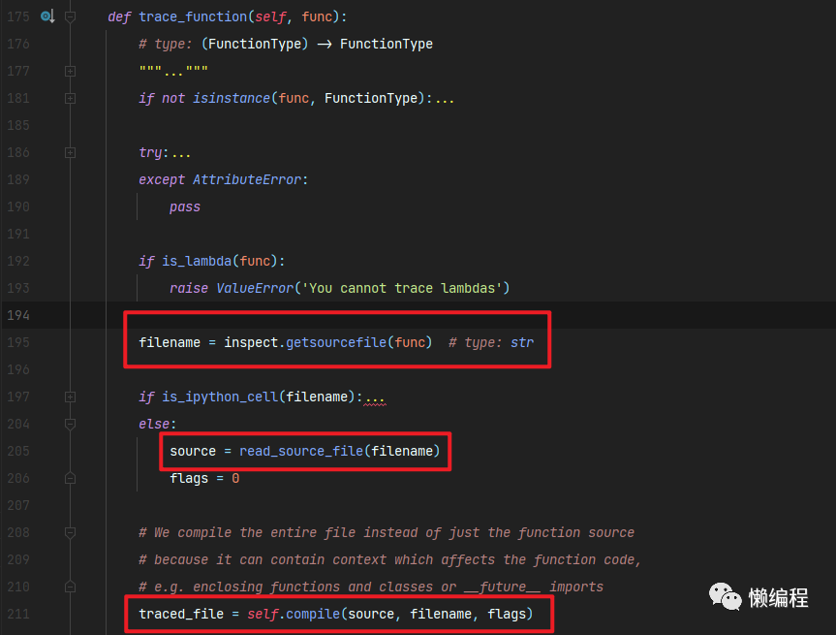
Task: Click the '# type: str' comment
Action: tap(491, 342)
